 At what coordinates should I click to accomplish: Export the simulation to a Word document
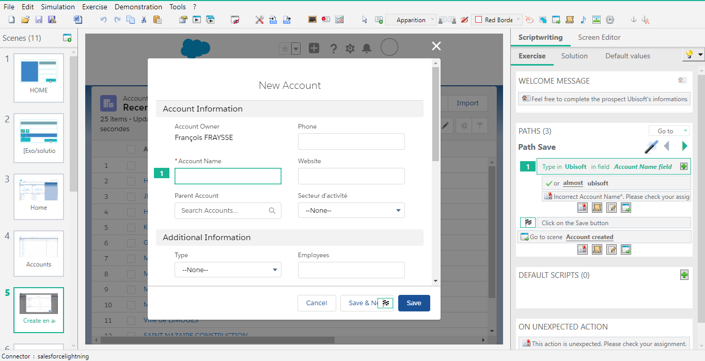[78, 20]
